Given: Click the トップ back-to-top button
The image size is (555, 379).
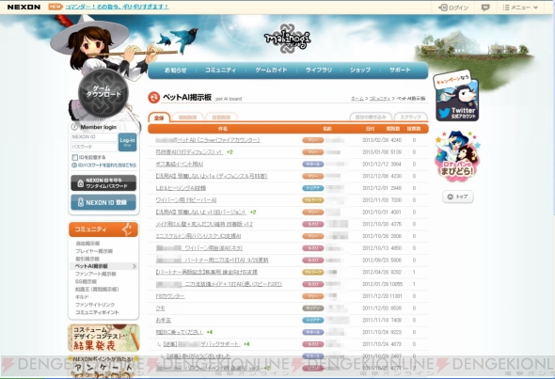Looking at the screenshot, I should pyautogui.click(x=458, y=197).
